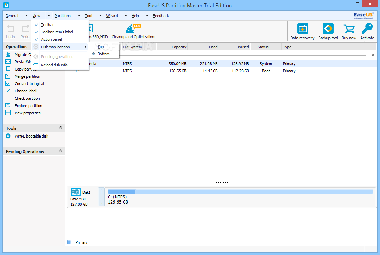Click the Redo toolbar icon

point(25,28)
